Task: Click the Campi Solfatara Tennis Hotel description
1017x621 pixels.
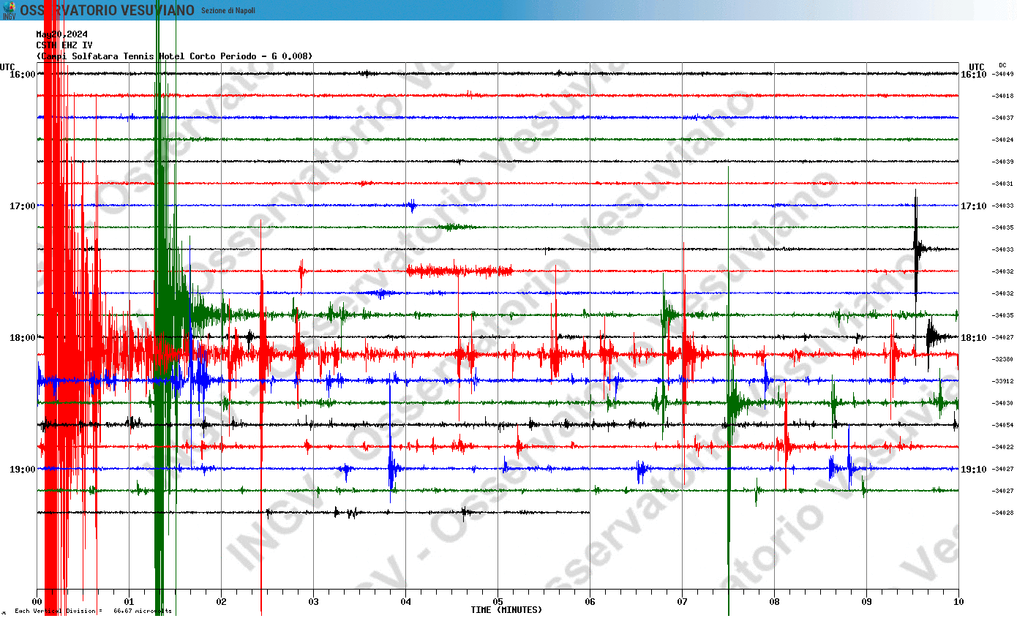Action: pyautogui.click(x=175, y=56)
